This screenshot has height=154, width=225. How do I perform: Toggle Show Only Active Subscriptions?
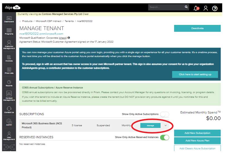(x=165, y=114)
